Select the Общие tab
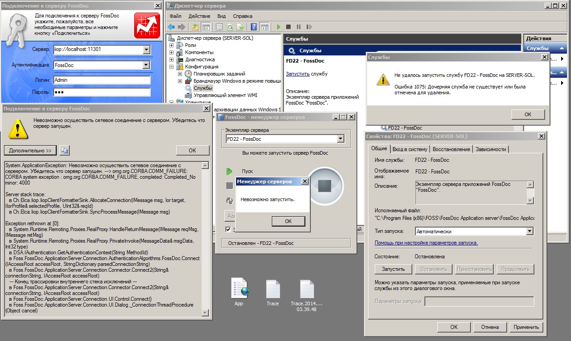The height and width of the screenshot is (341, 571). [x=379, y=149]
